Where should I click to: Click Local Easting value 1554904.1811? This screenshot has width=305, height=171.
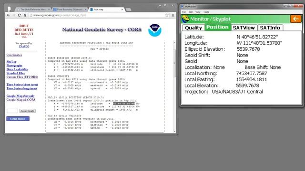252,79
